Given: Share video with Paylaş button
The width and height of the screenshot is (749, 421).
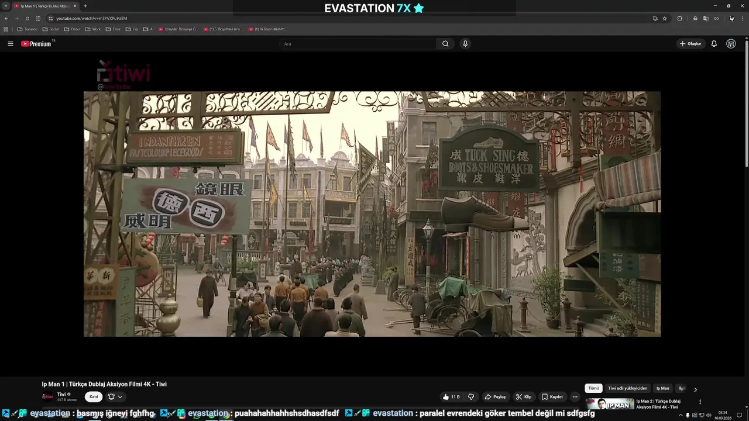Looking at the screenshot, I should pos(495,397).
